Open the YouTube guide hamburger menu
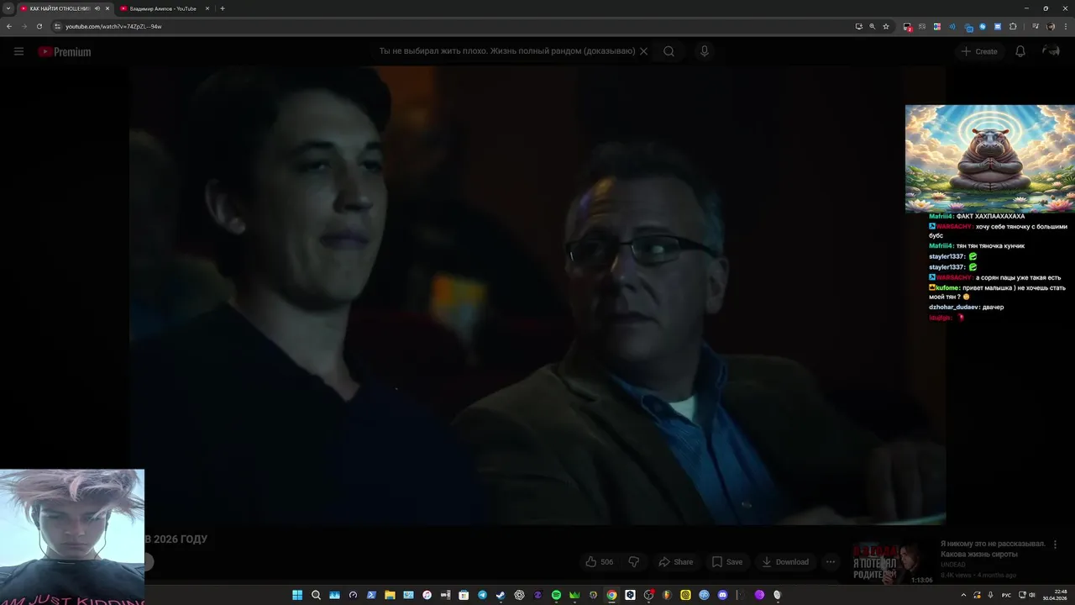The image size is (1075, 605). tap(18, 51)
